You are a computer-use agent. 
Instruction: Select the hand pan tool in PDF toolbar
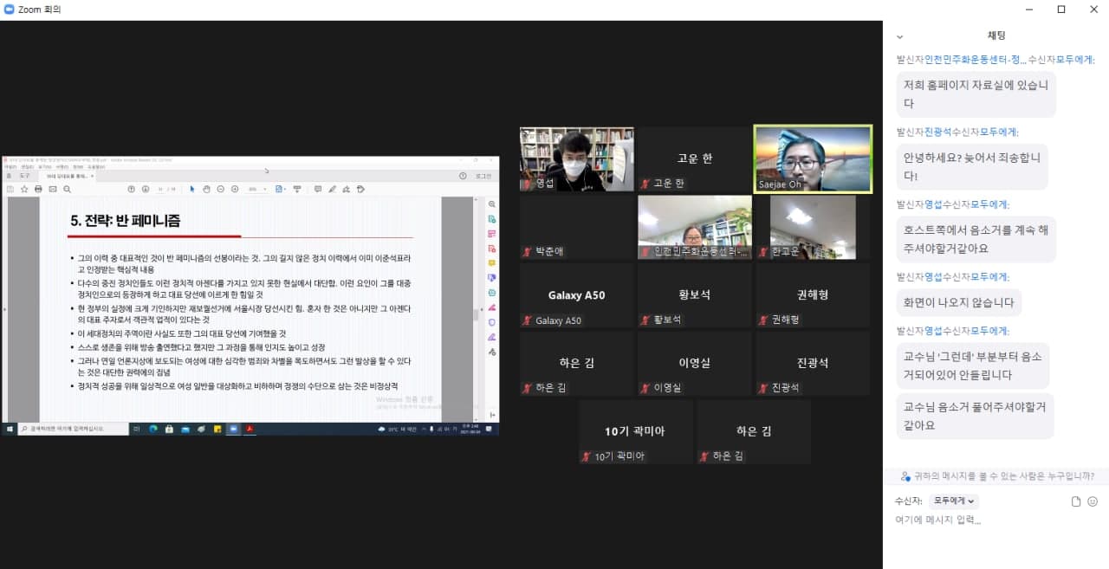click(206, 189)
